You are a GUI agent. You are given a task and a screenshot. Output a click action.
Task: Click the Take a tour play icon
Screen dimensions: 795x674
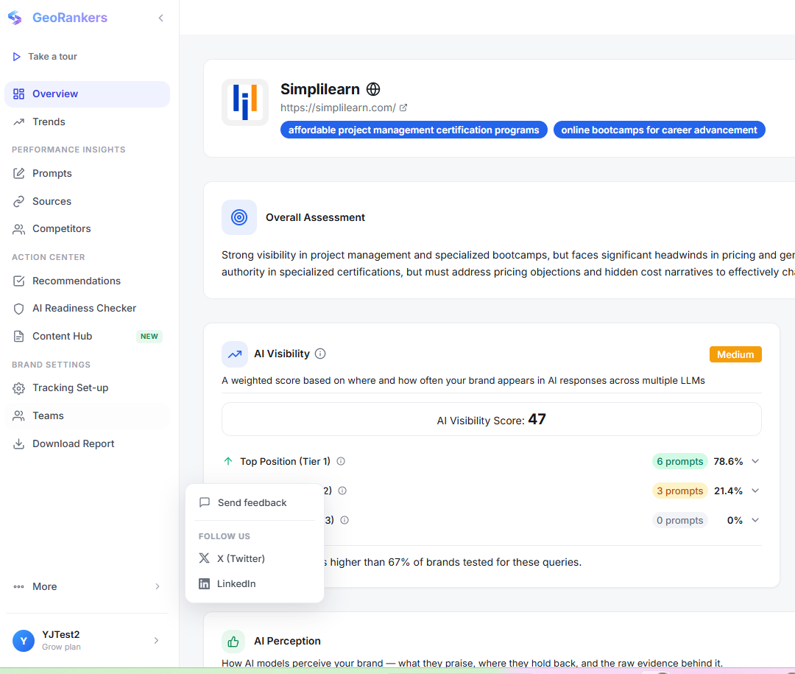click(17, 56)
